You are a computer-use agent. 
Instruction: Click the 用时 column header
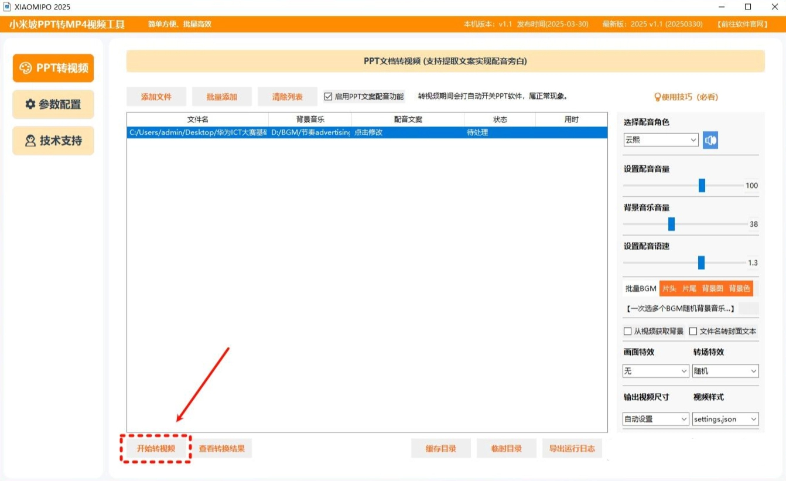[571, 120]
